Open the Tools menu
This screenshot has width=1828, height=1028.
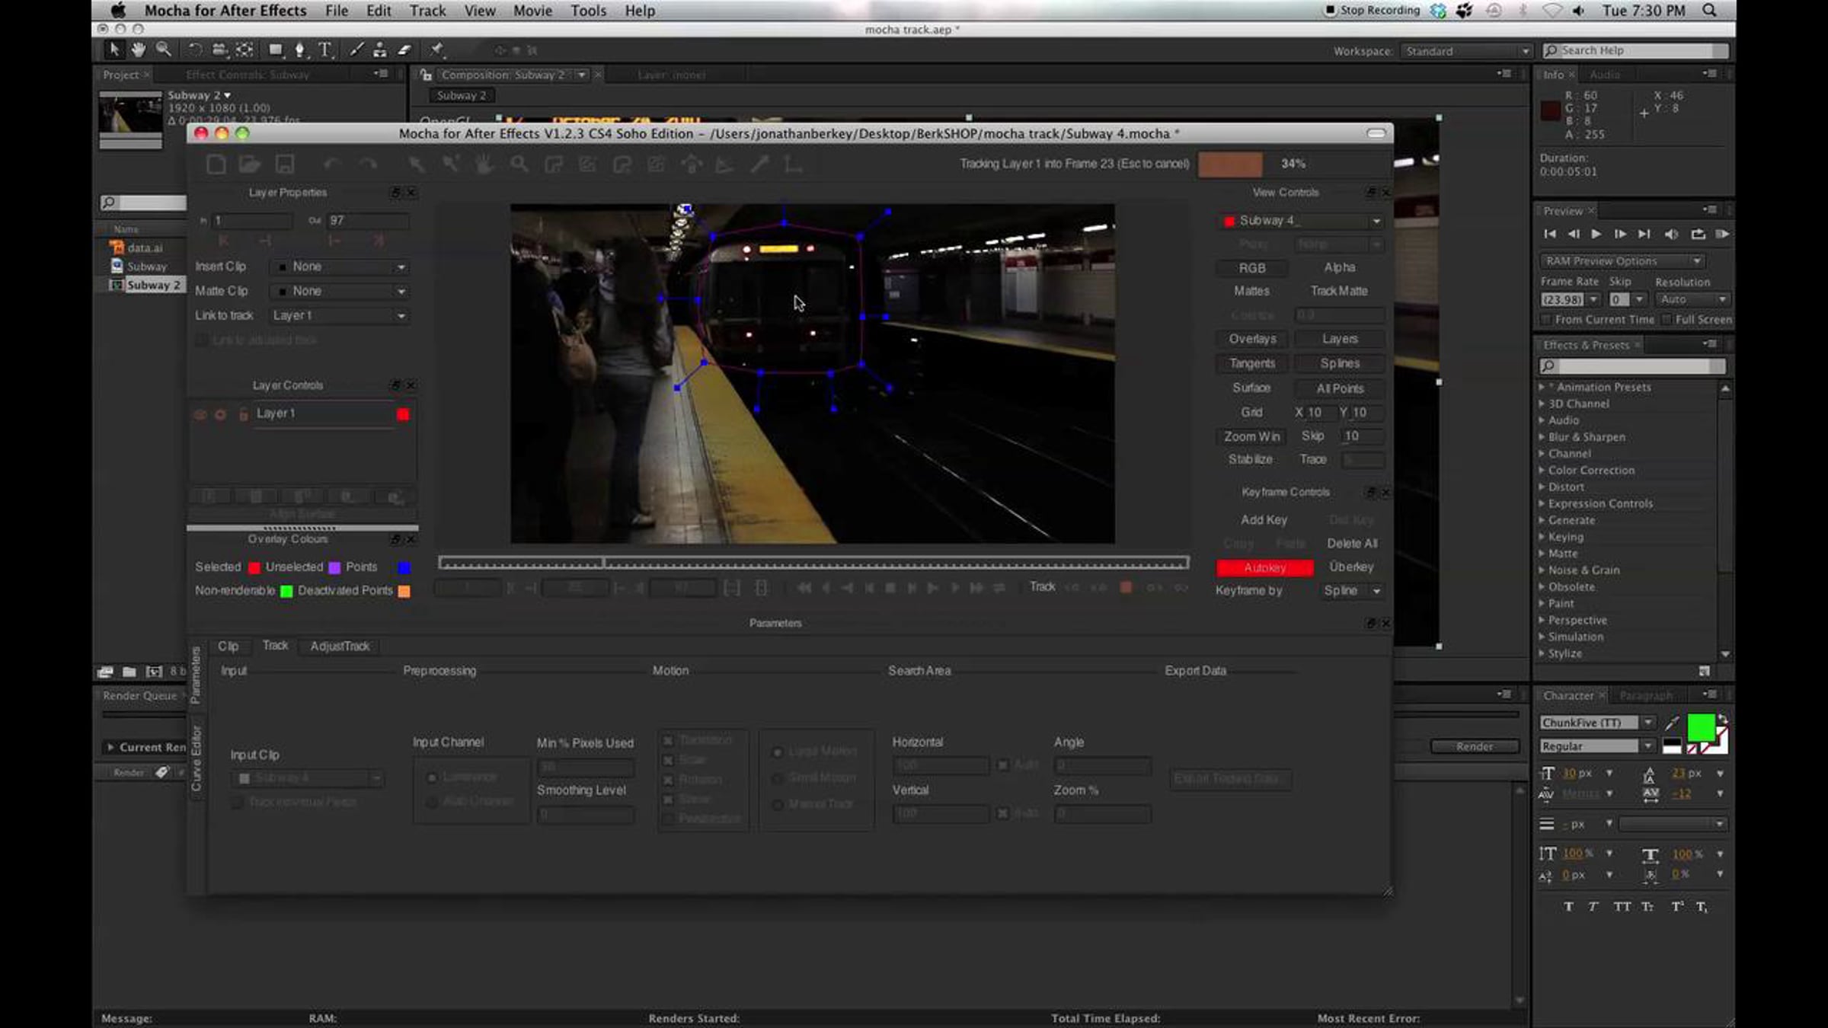coord(589,11)
